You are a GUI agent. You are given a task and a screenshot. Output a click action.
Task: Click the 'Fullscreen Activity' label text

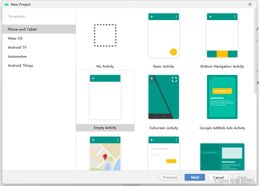pos(164,128)
